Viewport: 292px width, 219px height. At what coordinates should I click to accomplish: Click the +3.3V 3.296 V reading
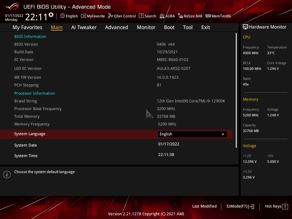tap(249, 177)
